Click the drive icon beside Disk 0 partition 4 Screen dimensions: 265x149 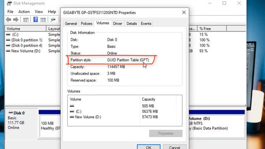[x=8, y=46]
